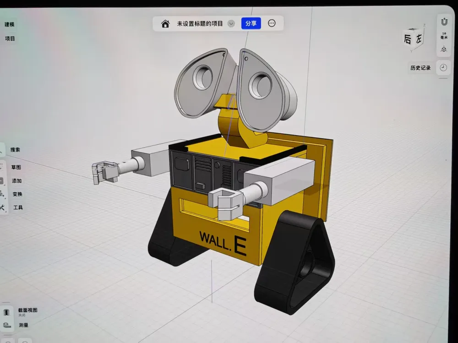Toggle the 截面视图 section view icon

[6, 312]
